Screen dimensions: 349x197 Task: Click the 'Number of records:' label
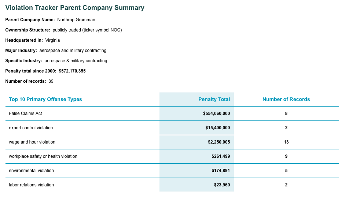[x=26, y=81]
